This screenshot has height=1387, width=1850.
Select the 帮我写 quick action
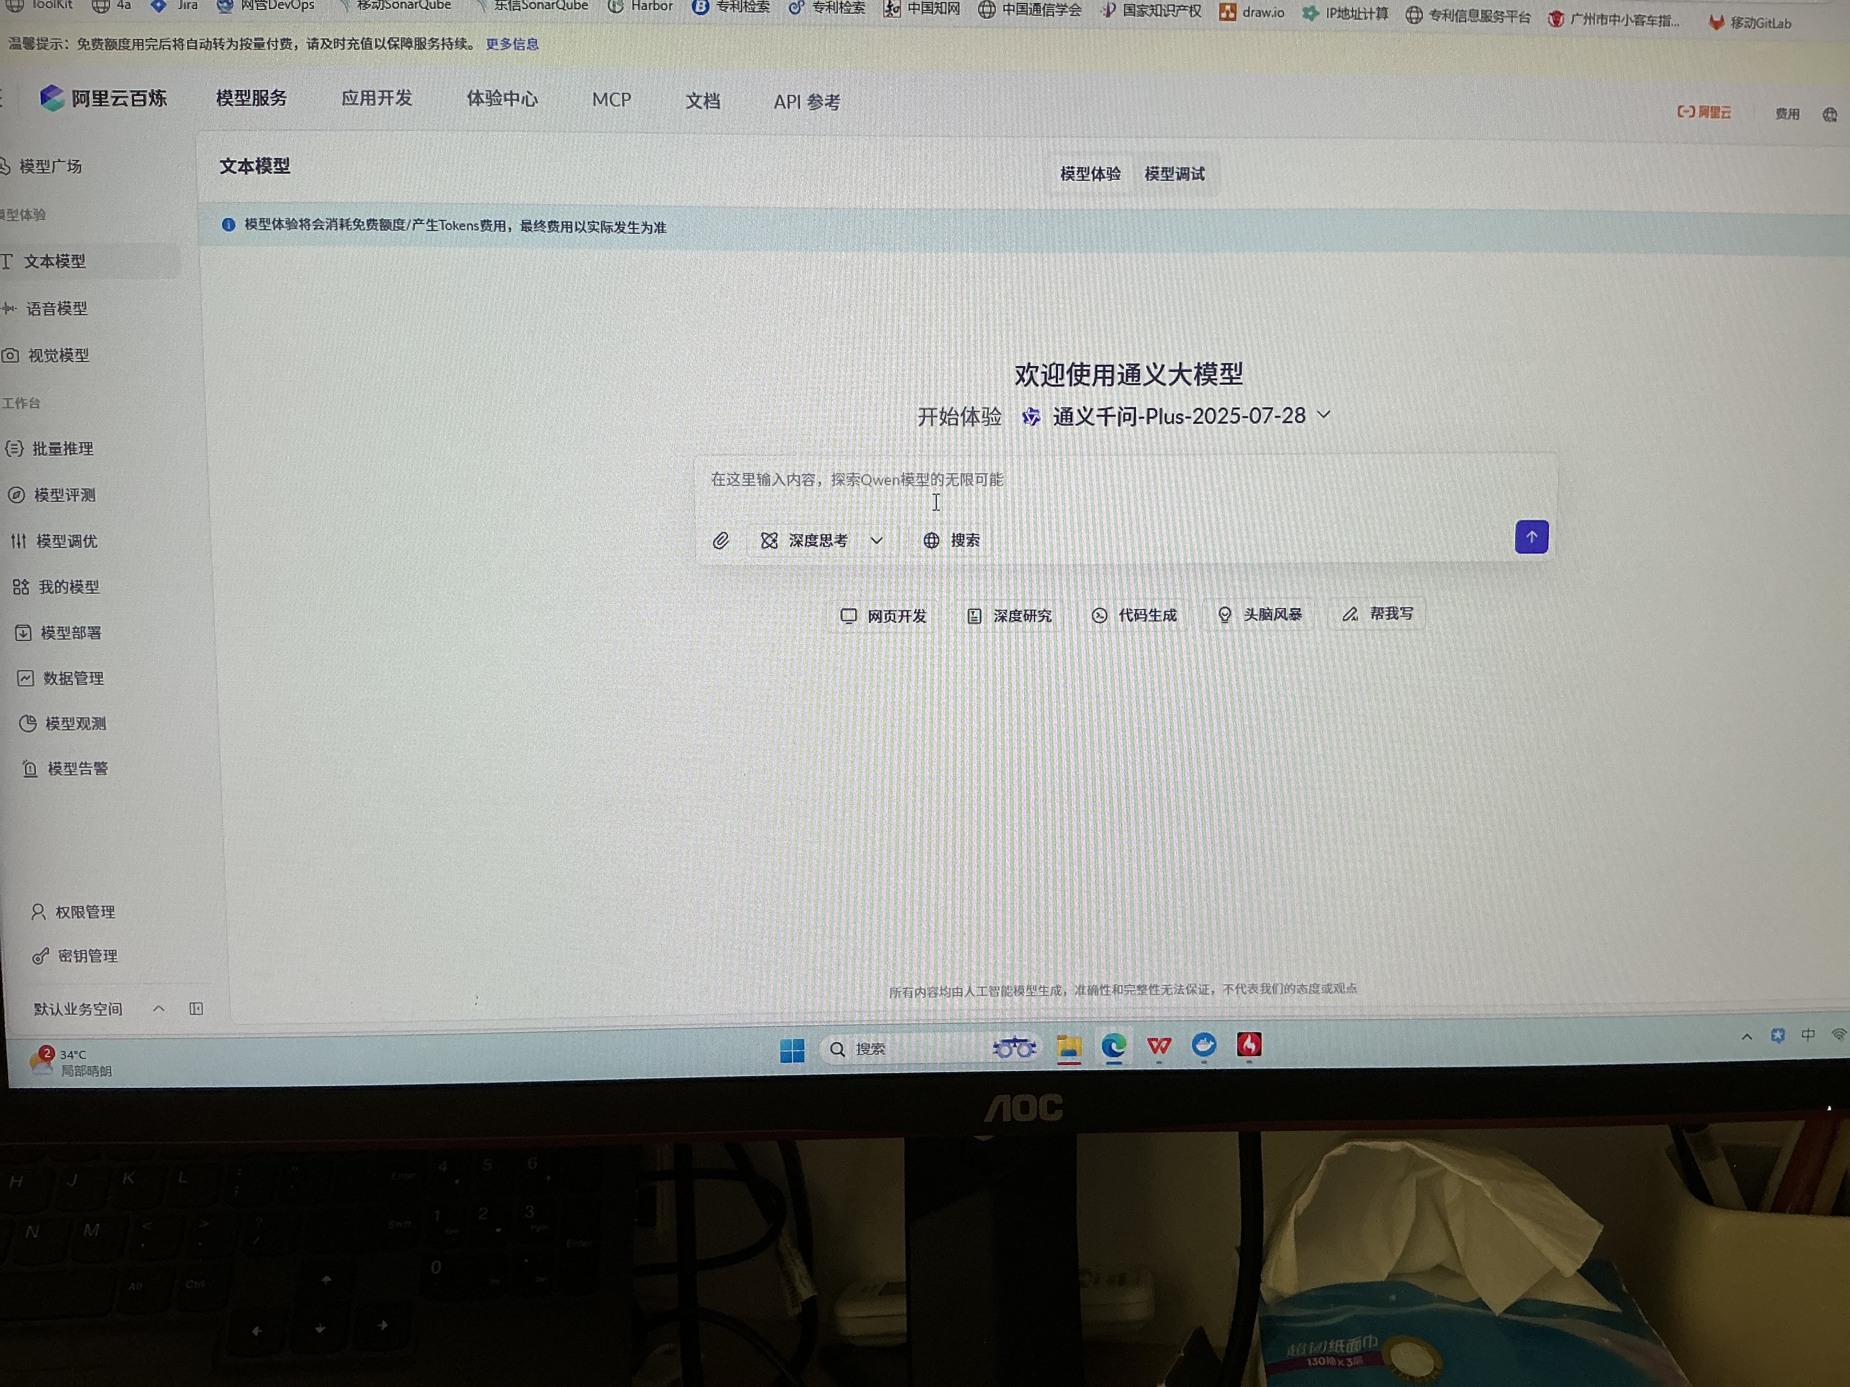(1376, 614)
